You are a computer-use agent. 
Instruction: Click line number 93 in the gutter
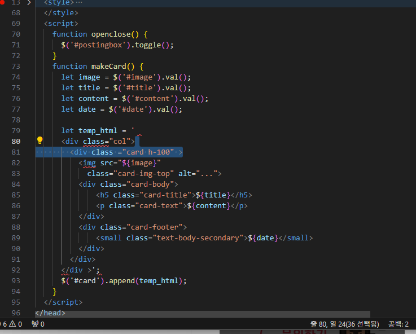(x=16, y=281)
